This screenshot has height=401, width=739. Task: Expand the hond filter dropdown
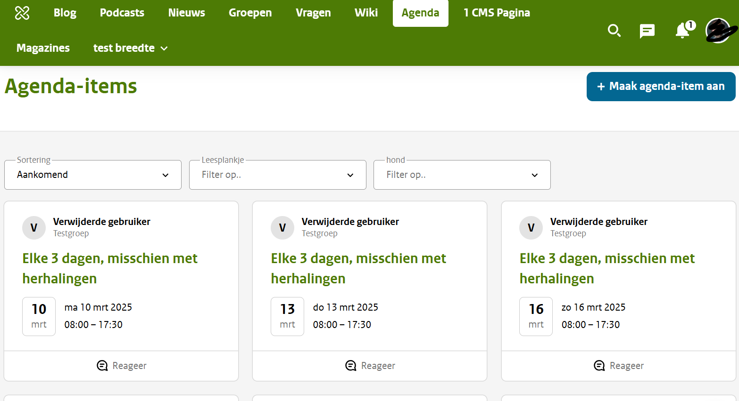(462, 175)
